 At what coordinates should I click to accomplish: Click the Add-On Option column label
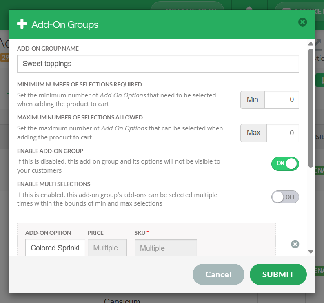click(x=48, y=233)
